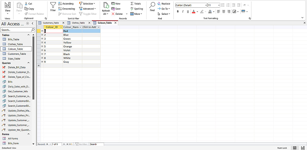Expand subdatasheet for row Gray
Image resolution: width=307 pixels, height=150 pixels.
[42, 62]
